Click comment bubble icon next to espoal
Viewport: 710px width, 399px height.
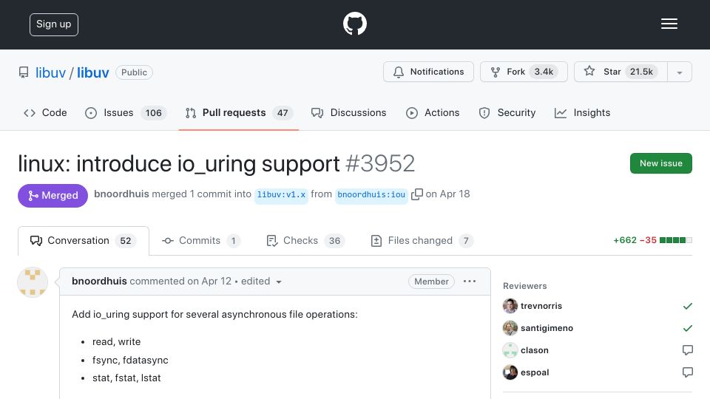pos(687,372)
